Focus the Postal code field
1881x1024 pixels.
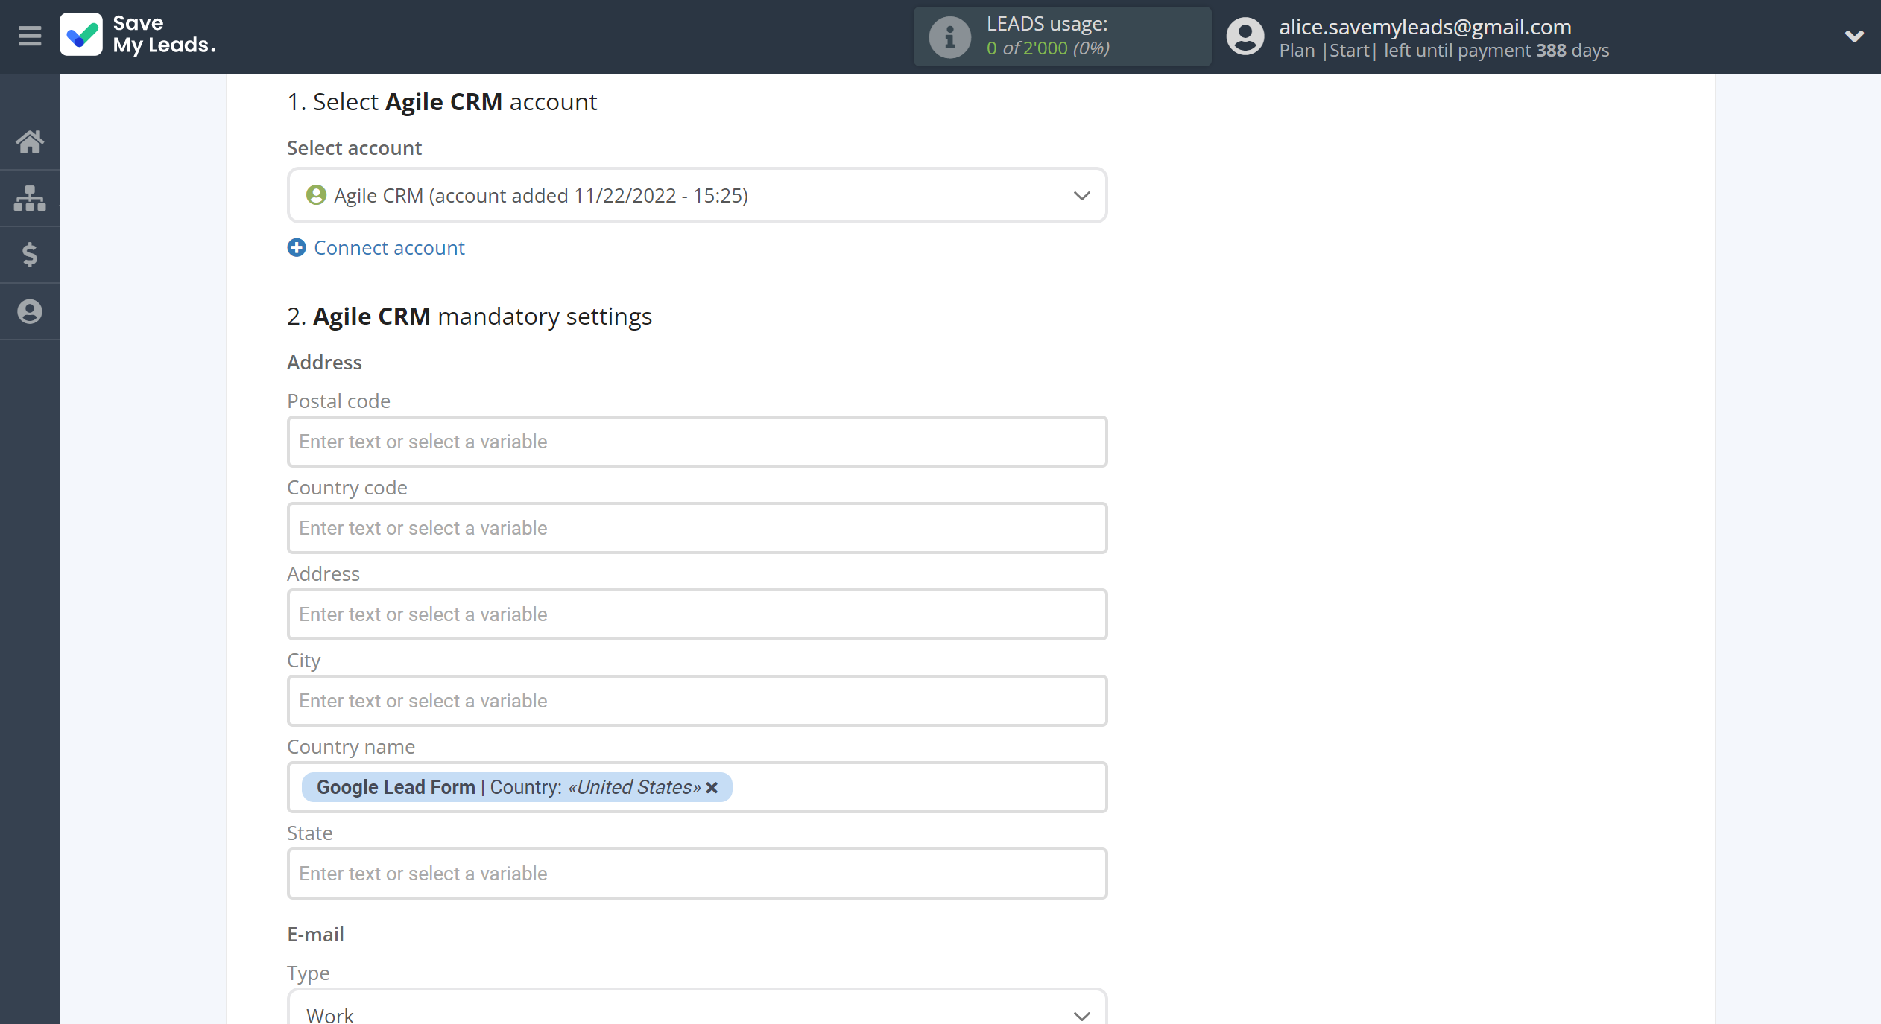697,442
